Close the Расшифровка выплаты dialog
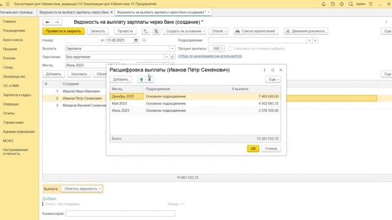Viewport: 392px width, 220px height. [281, 70]
